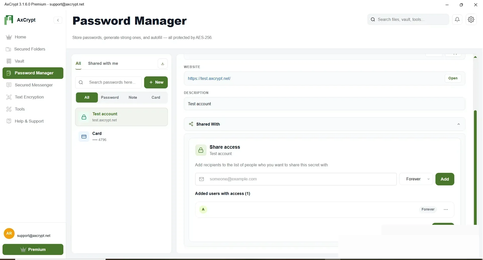Open Text Encryption section
The image size is (483, 260).
[x=33, y=97]
